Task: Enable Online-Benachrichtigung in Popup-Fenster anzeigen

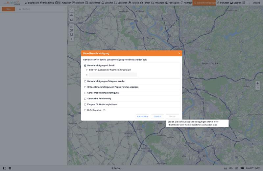Action: tap(85, 87)
